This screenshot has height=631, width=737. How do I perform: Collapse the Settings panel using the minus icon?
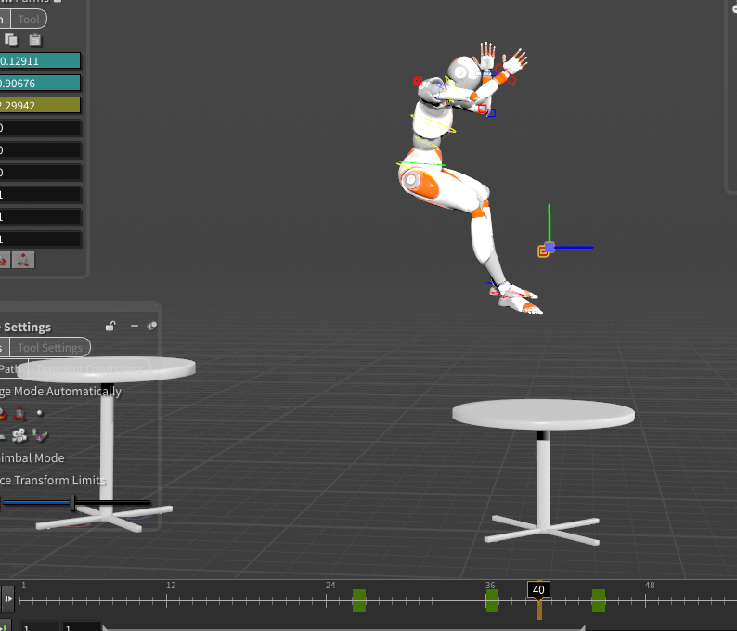[135, 326]
